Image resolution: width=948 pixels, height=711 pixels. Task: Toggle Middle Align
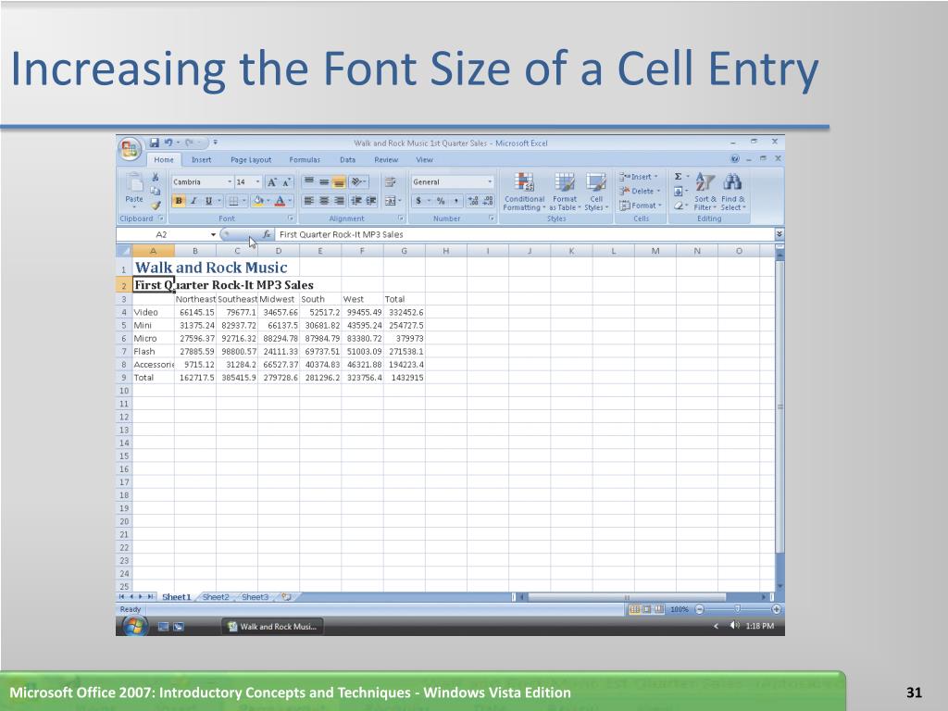324,182
